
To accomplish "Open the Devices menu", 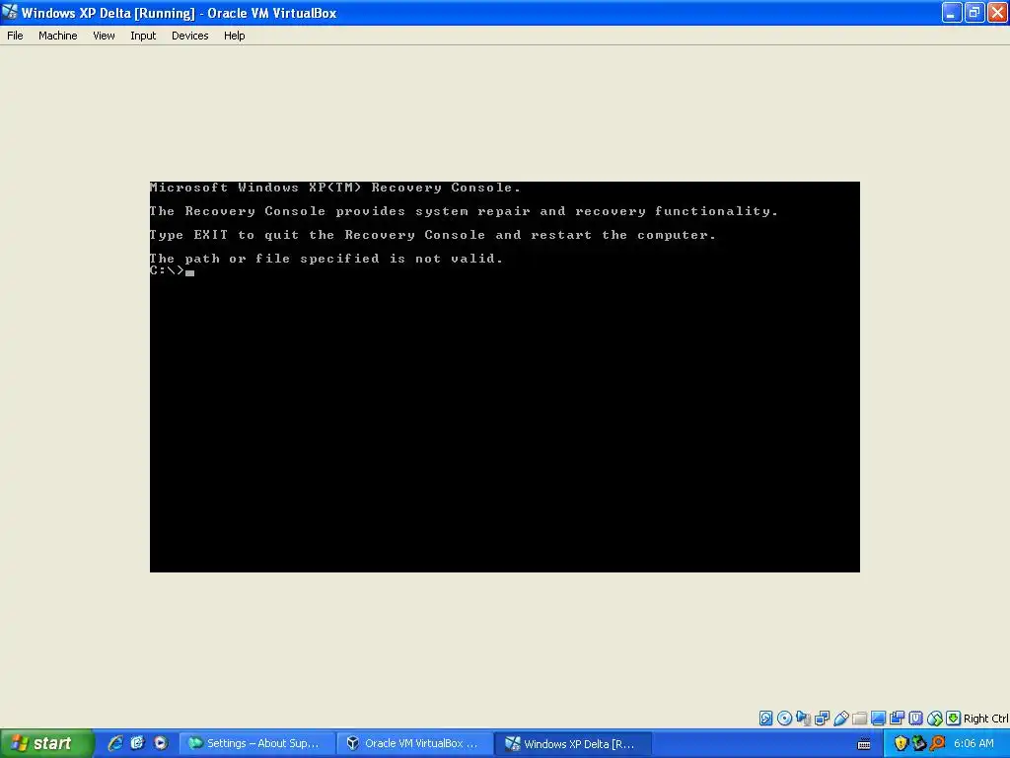I will pyautogui.click(x=190, y=36).
